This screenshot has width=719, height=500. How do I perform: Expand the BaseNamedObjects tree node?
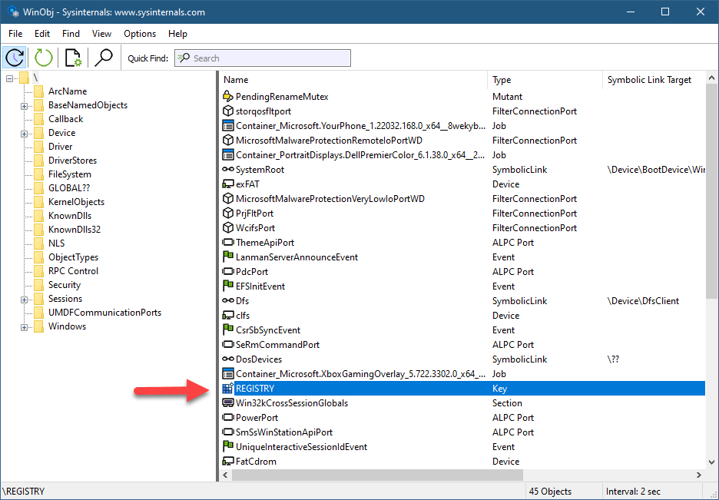tap(25, 105)
